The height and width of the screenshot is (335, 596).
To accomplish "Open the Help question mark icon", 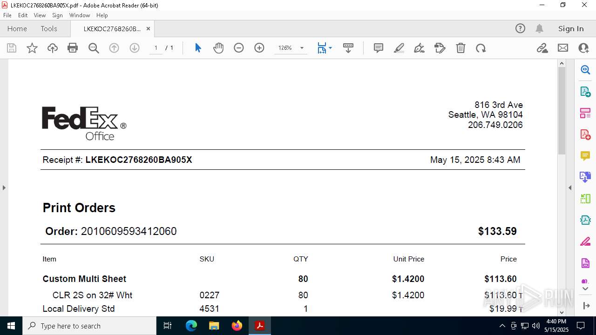I will point(520,28).
